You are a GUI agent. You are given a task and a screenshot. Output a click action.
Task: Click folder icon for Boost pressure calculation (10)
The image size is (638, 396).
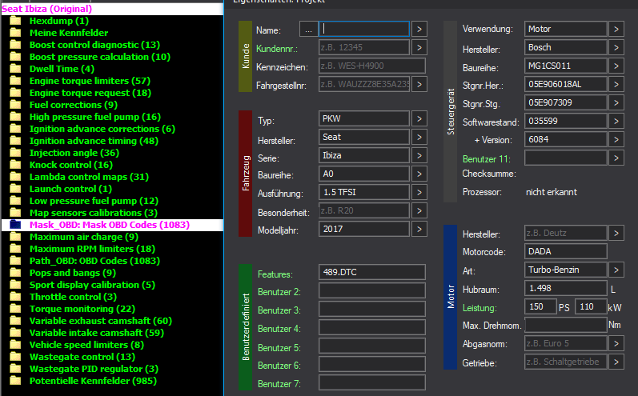(x=15, y=57)
